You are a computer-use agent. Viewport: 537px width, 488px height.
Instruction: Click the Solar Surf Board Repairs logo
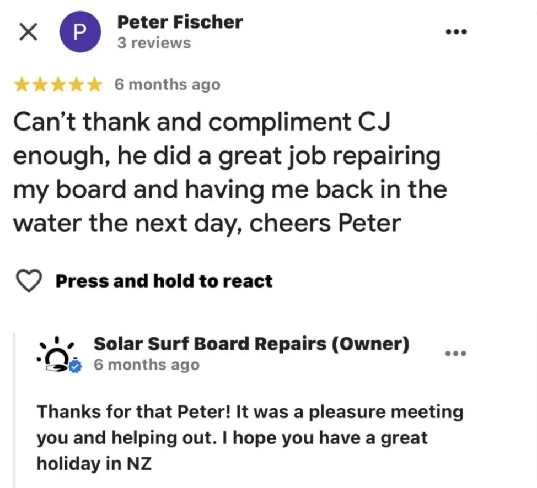(x=56, y=354)
